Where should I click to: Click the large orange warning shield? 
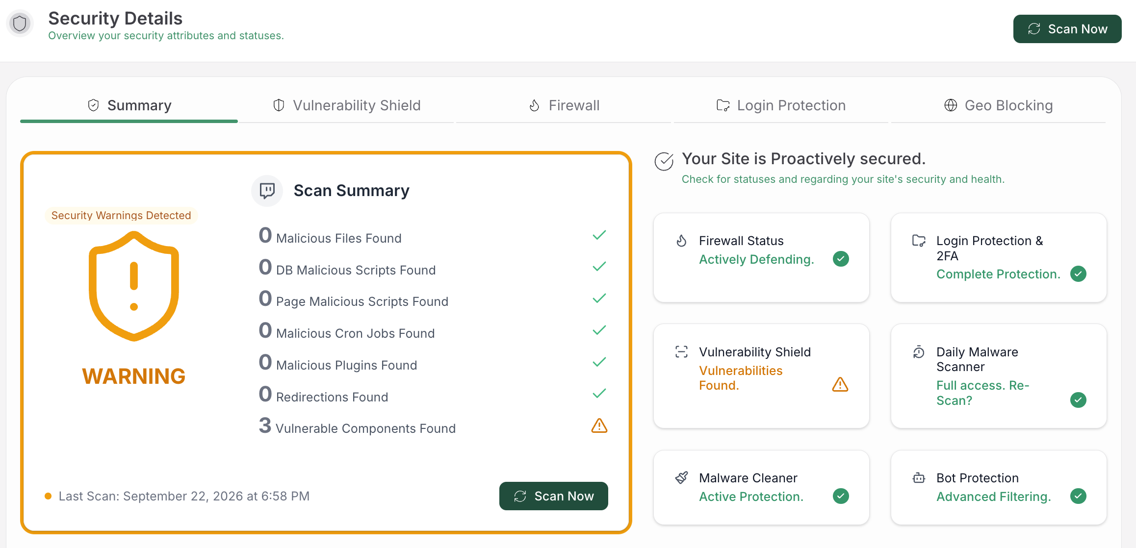134,286
